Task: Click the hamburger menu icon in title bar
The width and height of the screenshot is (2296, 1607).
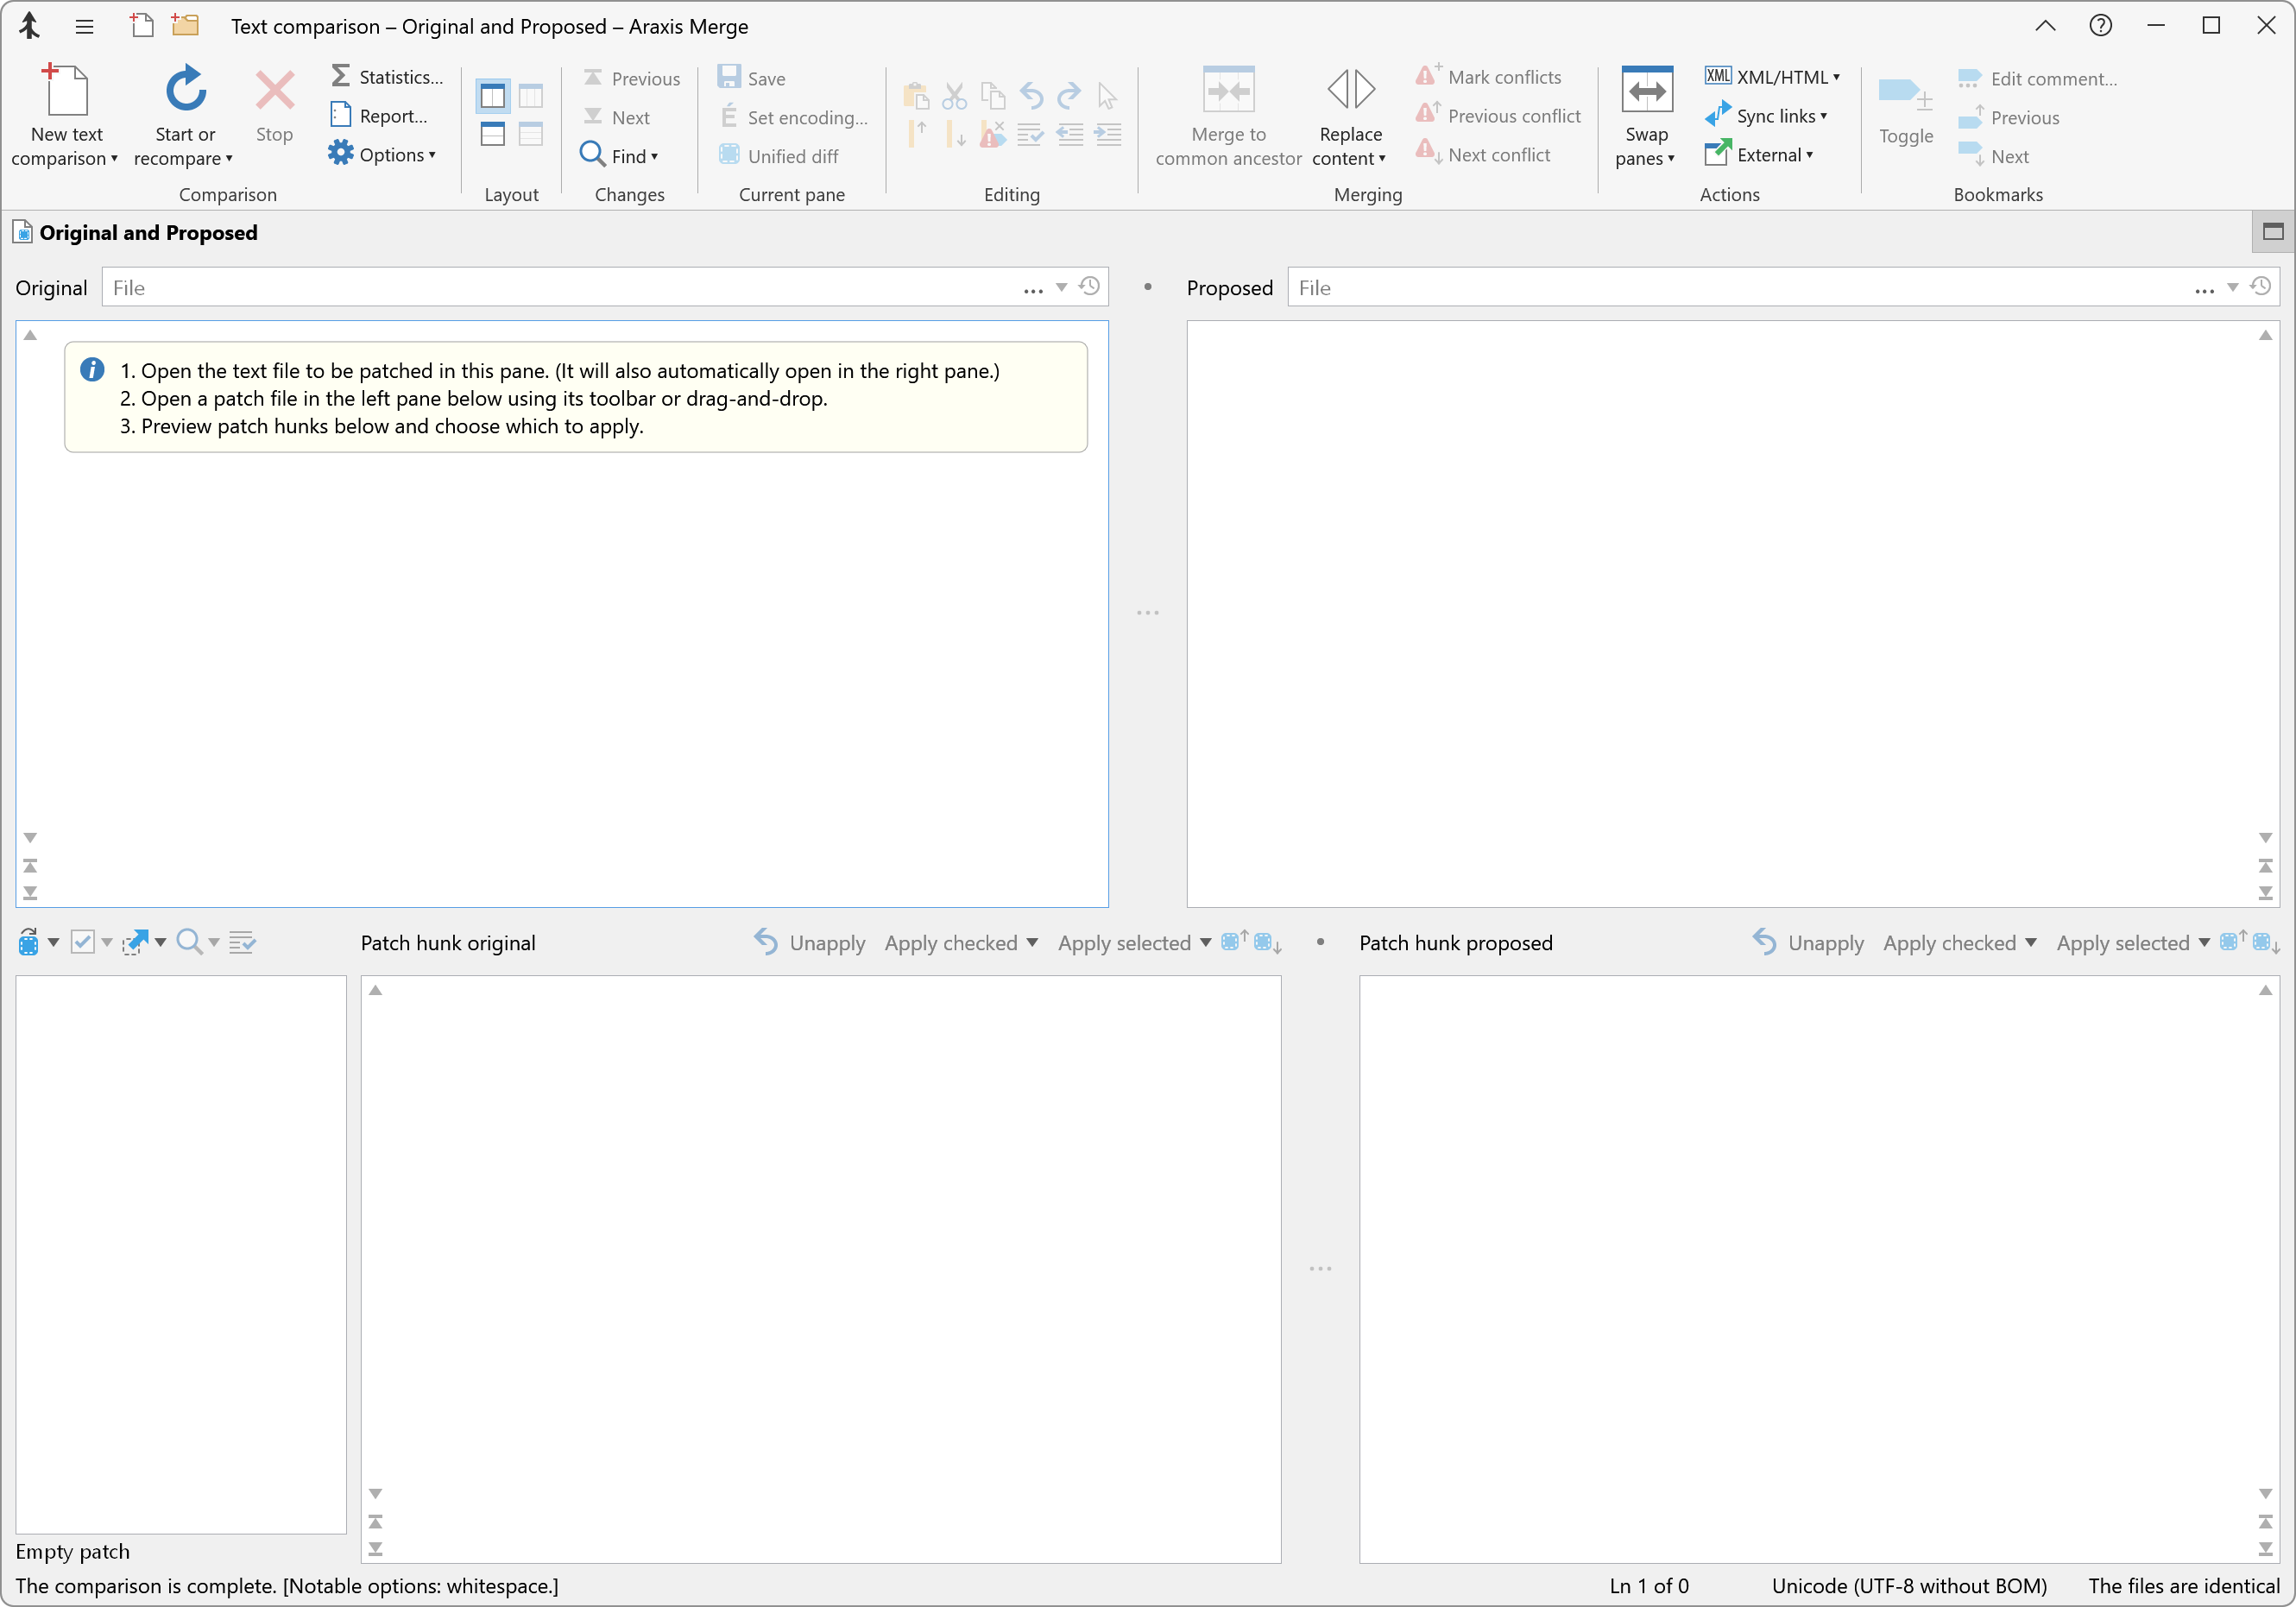Action: pos(84,26)
